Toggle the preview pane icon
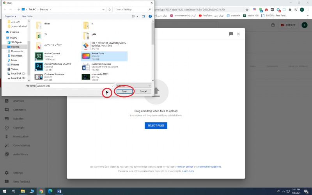 (x=144, y=16)
